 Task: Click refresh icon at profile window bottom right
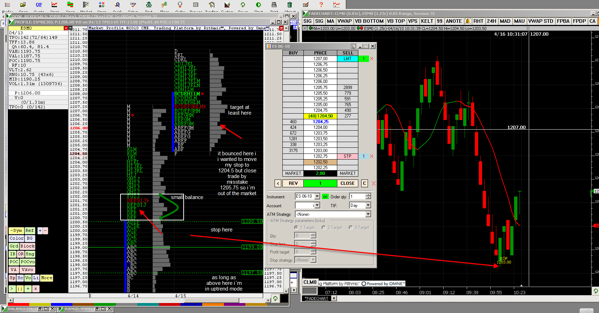pyautogui.click(x=275, y=299)
